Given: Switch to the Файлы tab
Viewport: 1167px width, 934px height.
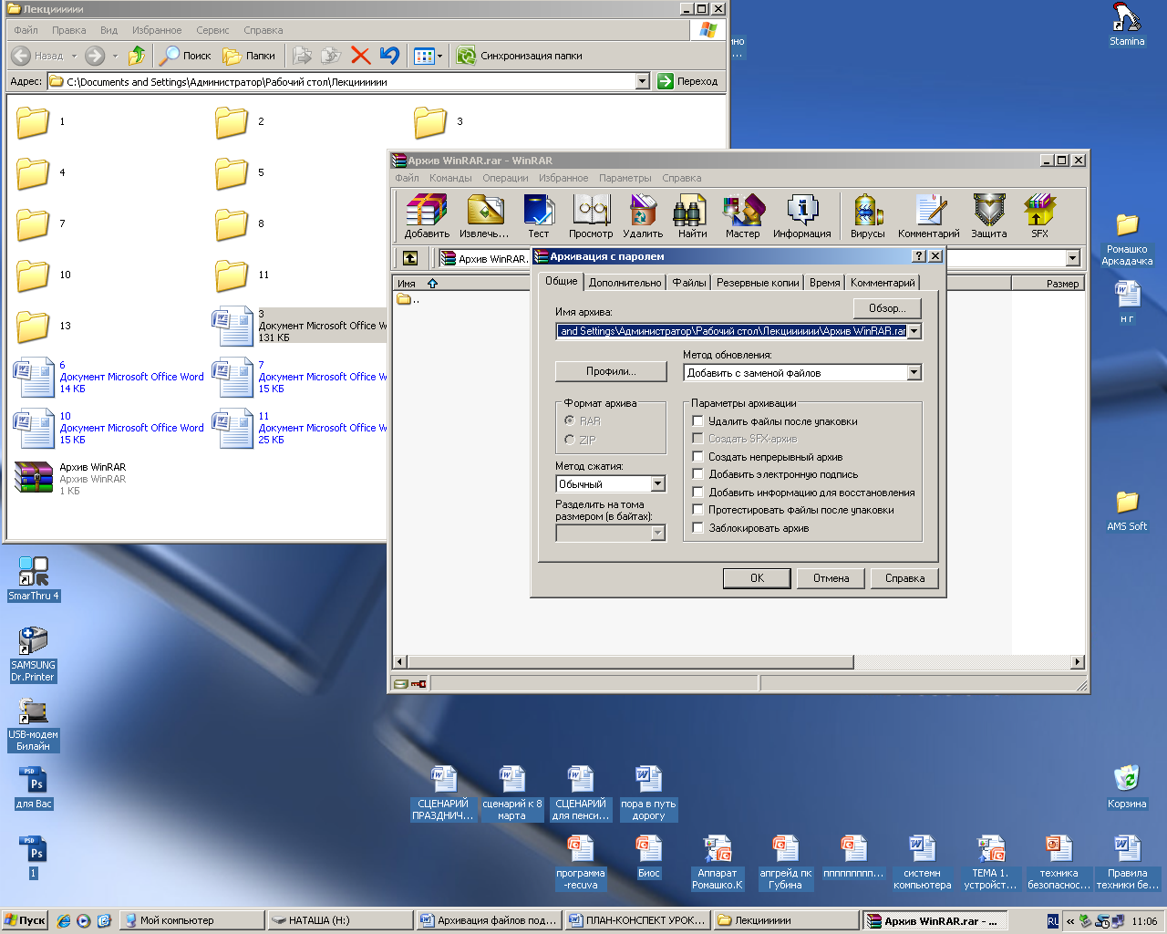Looking at the screenshot, I should [689, 283].
